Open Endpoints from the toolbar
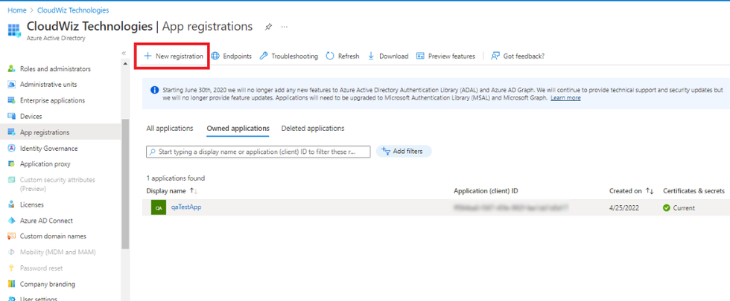 coord(231,56)
